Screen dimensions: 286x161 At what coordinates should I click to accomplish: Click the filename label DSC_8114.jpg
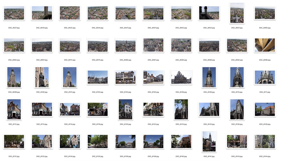coord(70,124)
